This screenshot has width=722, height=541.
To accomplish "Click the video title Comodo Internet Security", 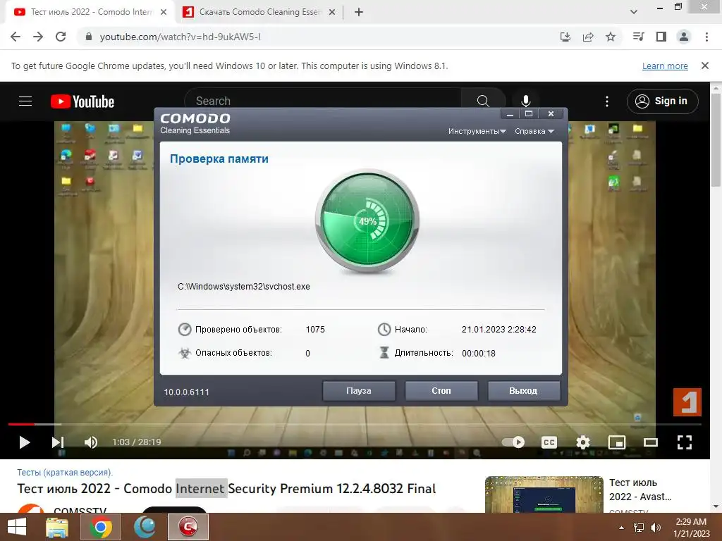I will [x=226, y=489].
